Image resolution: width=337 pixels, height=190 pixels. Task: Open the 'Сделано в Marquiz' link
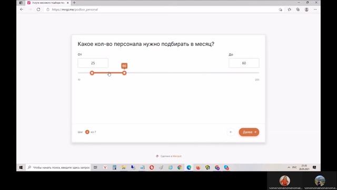(x=169, y=156)
